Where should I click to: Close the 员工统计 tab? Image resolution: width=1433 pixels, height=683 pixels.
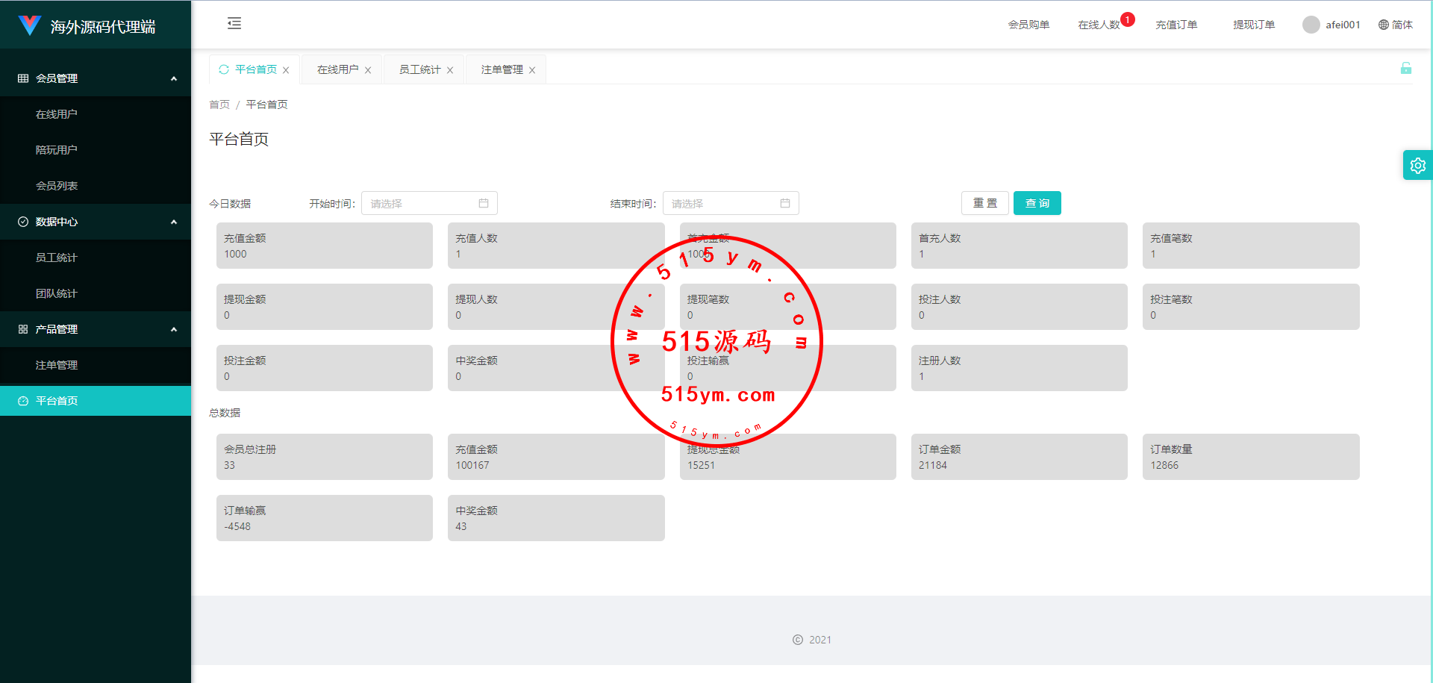(x=450, y=70)
